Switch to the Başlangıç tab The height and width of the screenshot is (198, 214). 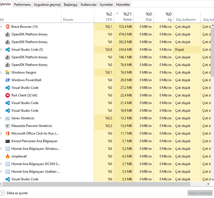pyautogui.click(x=70, y=5)
